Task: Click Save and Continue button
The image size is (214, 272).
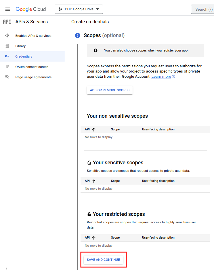Action: pyautogui.click(x=103, y=260)
